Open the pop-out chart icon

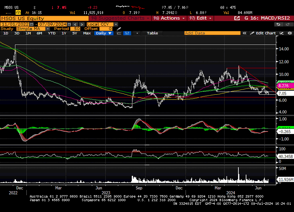click(237, 18)
